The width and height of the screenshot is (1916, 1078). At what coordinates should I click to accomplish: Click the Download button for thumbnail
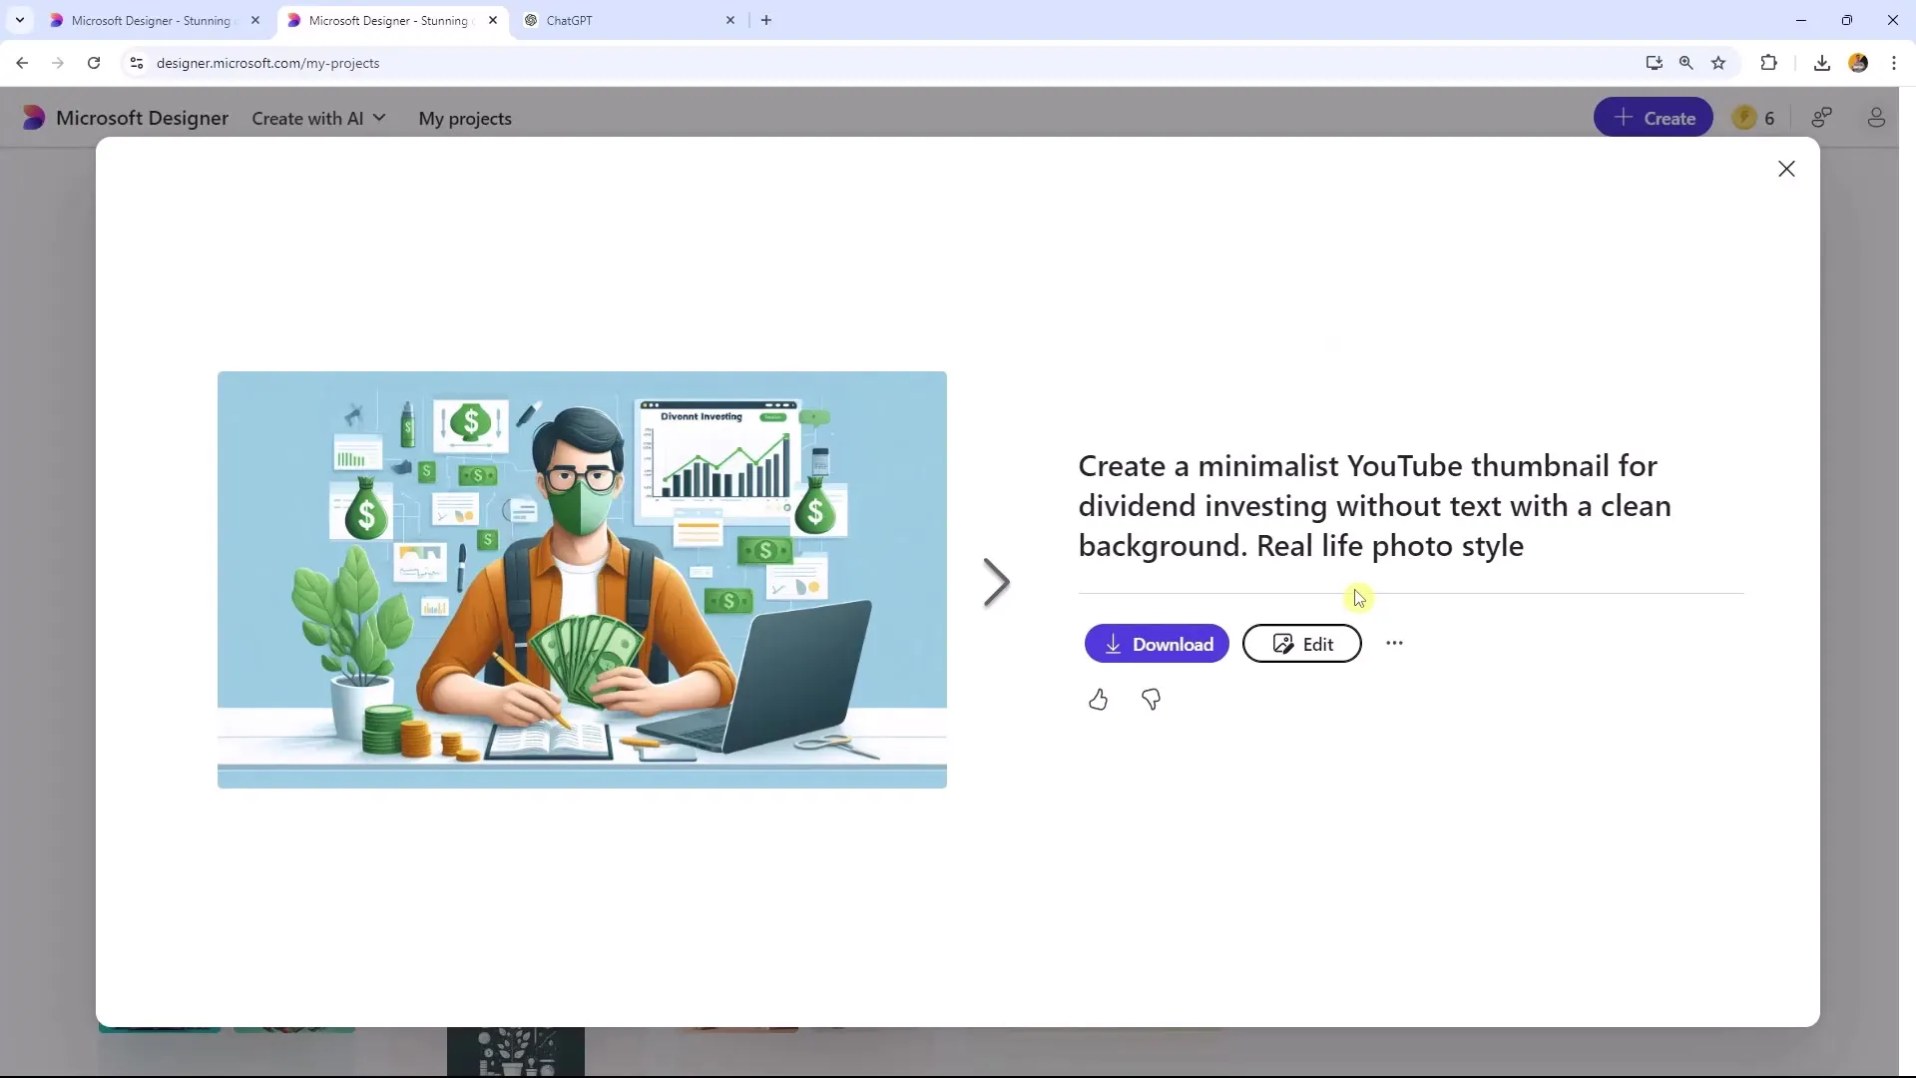1157,644
